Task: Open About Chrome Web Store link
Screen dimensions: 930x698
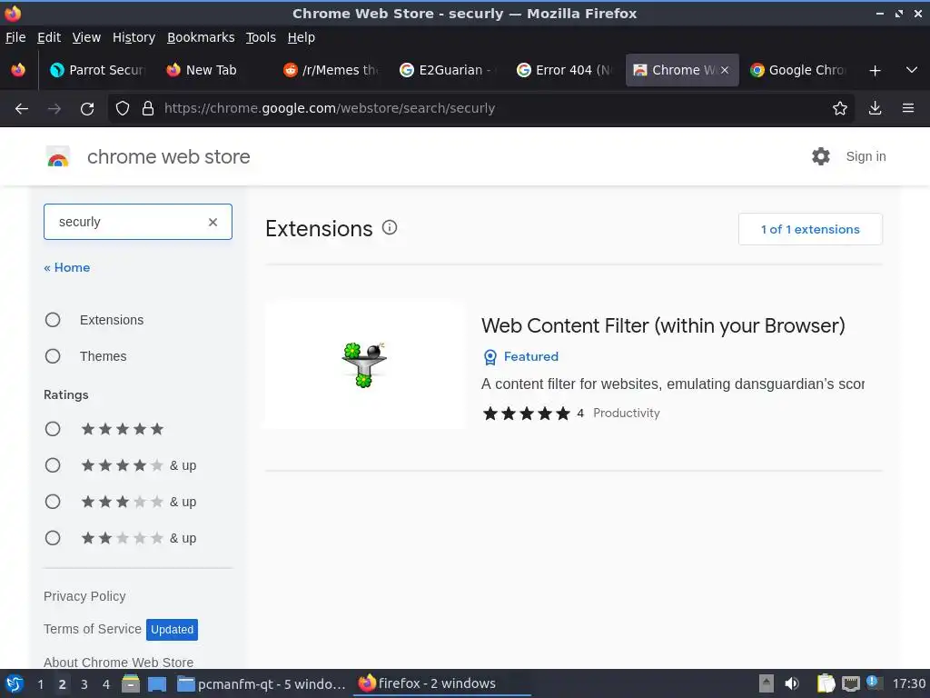Action: 119,663
